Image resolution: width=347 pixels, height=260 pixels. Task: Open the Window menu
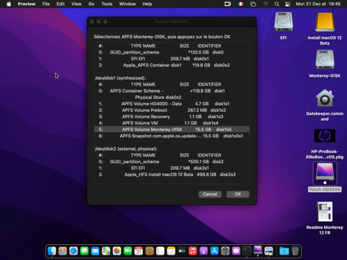pos(127,4)
